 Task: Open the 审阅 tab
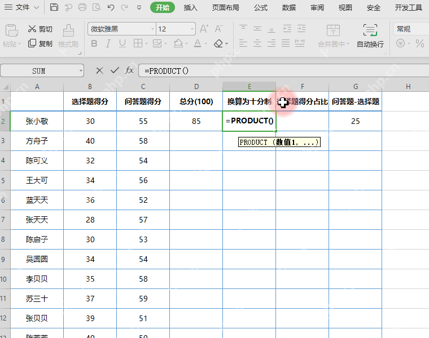coord(317,8)
